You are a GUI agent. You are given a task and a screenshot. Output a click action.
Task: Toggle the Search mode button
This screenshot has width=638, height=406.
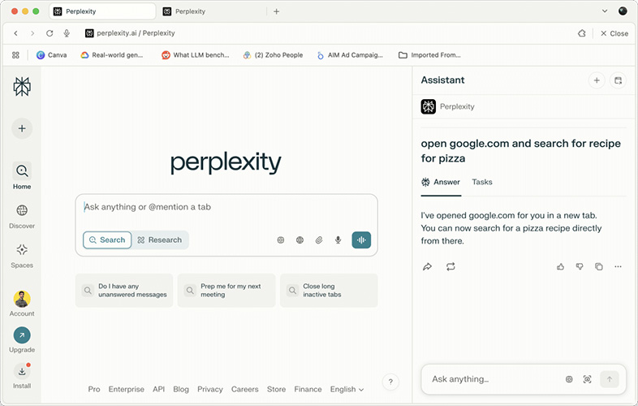[107, 240]
